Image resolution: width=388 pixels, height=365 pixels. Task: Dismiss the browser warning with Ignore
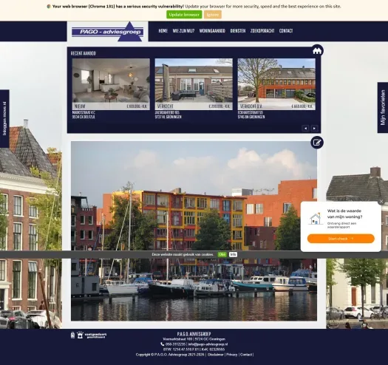pos(213,15)
